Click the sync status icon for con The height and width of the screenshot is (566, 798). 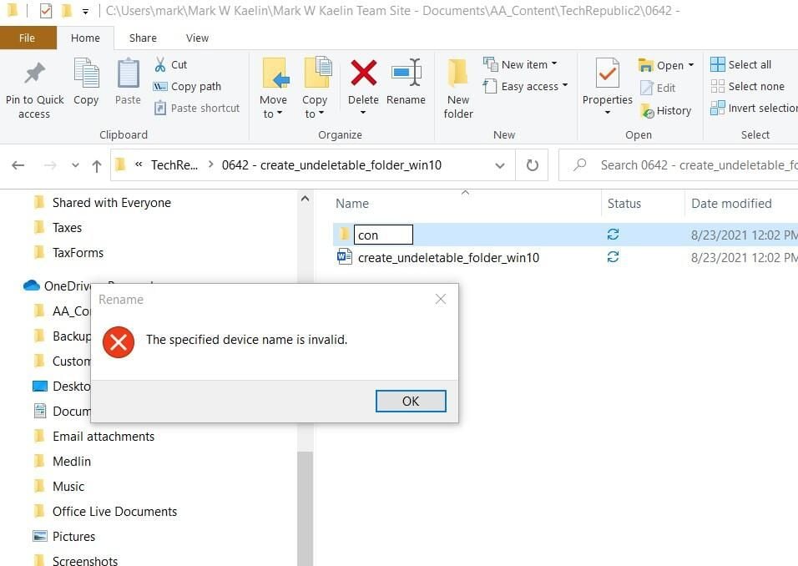tap(613, 234)
